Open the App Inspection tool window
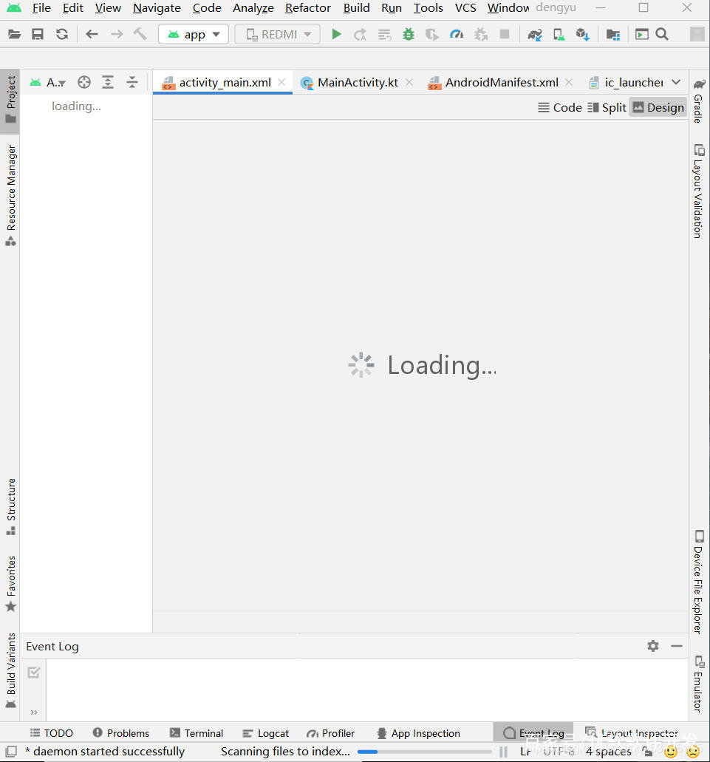The image size is (710, 762). 419,733
